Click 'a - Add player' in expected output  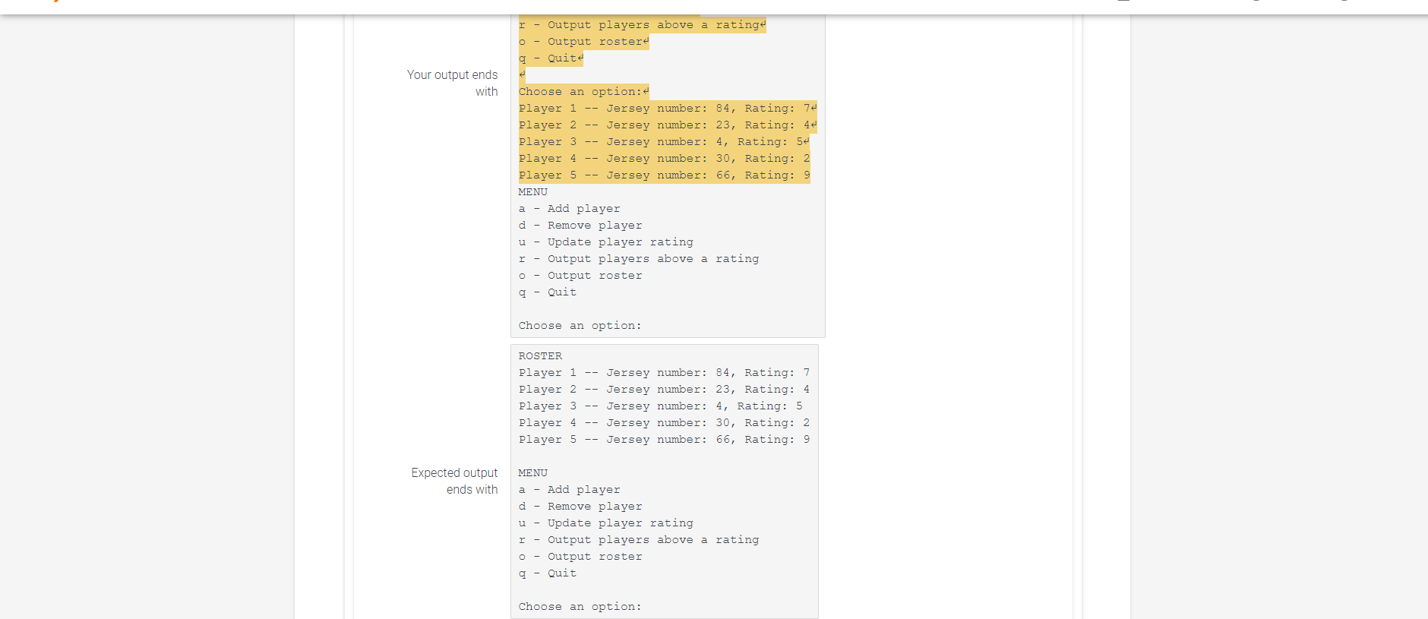(570, 490)
